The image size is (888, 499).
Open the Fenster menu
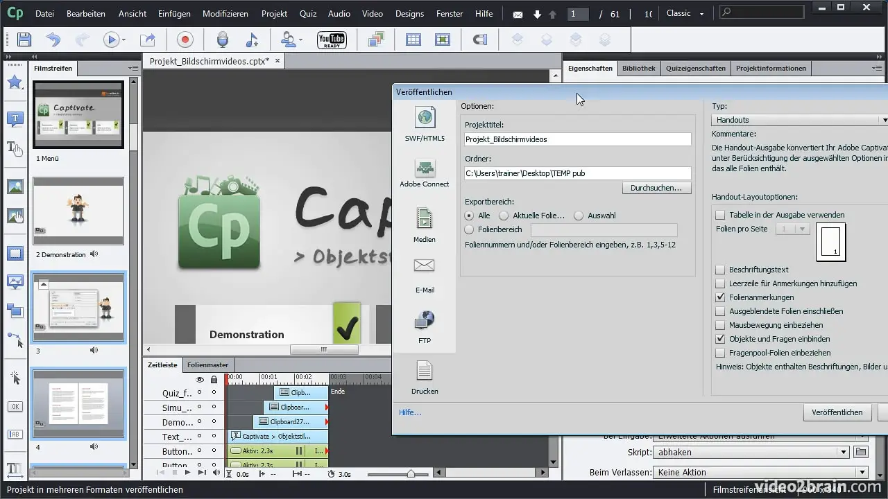pos(450,14)
